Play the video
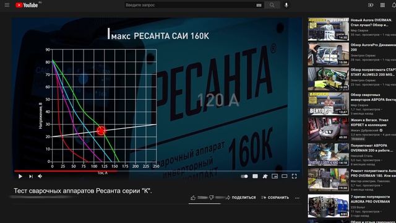 pos(20,176)
